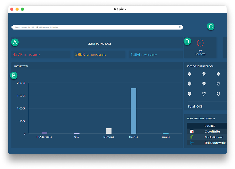Select the middle shield in the bottom confidence row
The height and width of the screenshot is (169, 235).
pyautogui.click(x=204, y=94)
